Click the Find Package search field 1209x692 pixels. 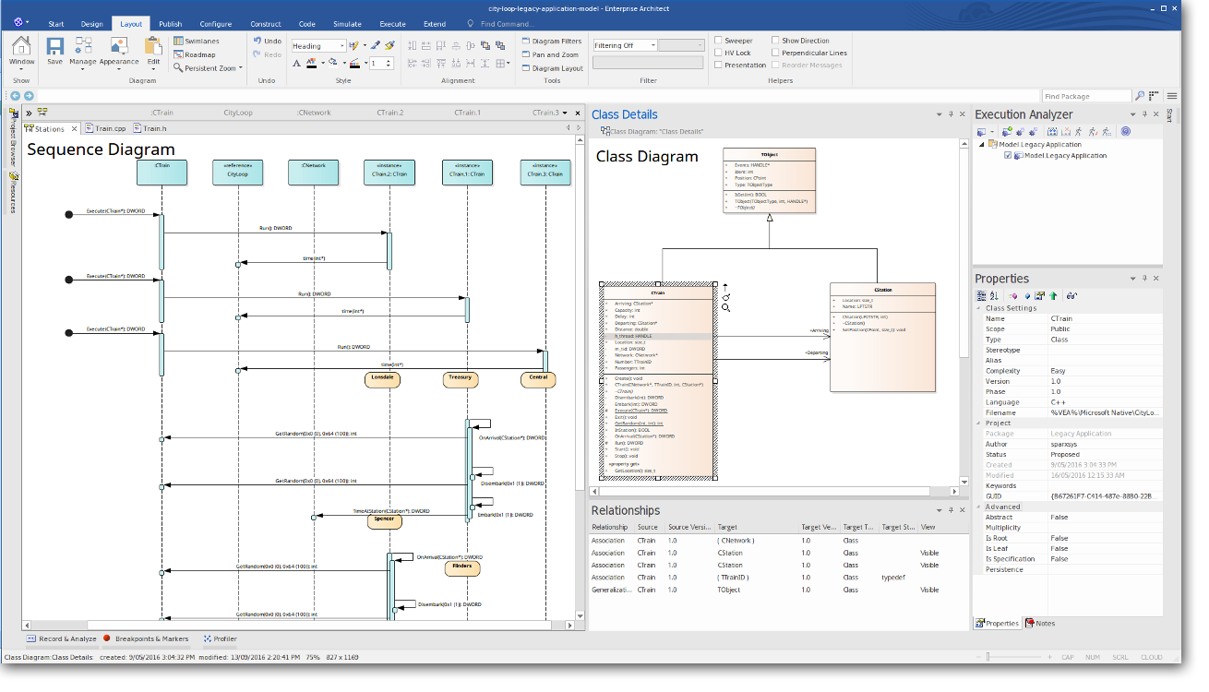[1086, 96]
